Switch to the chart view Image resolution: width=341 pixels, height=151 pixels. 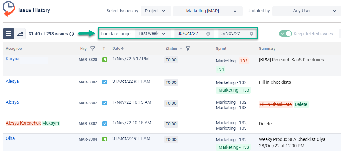[20, 34]
